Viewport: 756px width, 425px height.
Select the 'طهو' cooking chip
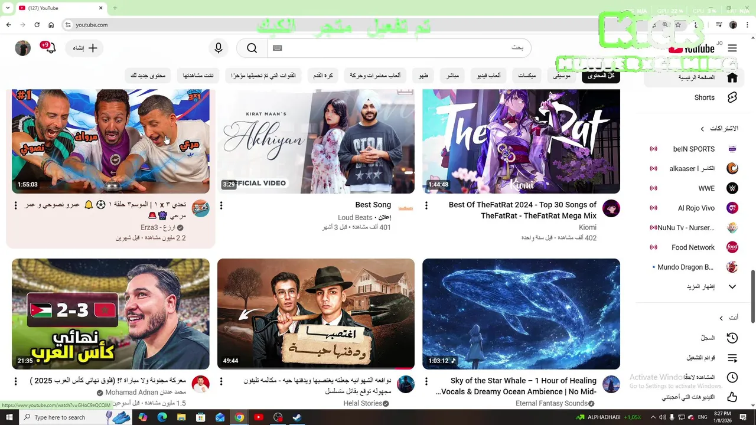(x=423, y=76)
